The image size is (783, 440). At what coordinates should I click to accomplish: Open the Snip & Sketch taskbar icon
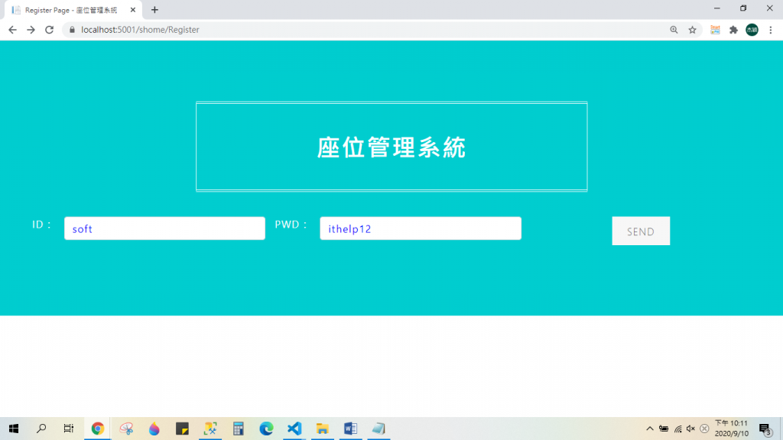[210, 429]
